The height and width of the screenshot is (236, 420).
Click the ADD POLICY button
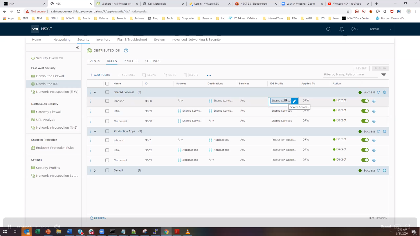[x=100, y=75]
